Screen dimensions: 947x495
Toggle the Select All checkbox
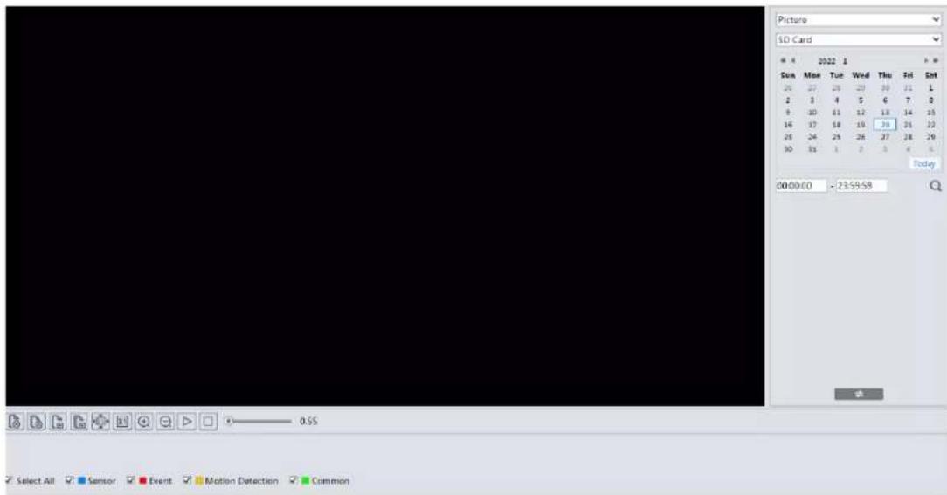click(9, 480)
